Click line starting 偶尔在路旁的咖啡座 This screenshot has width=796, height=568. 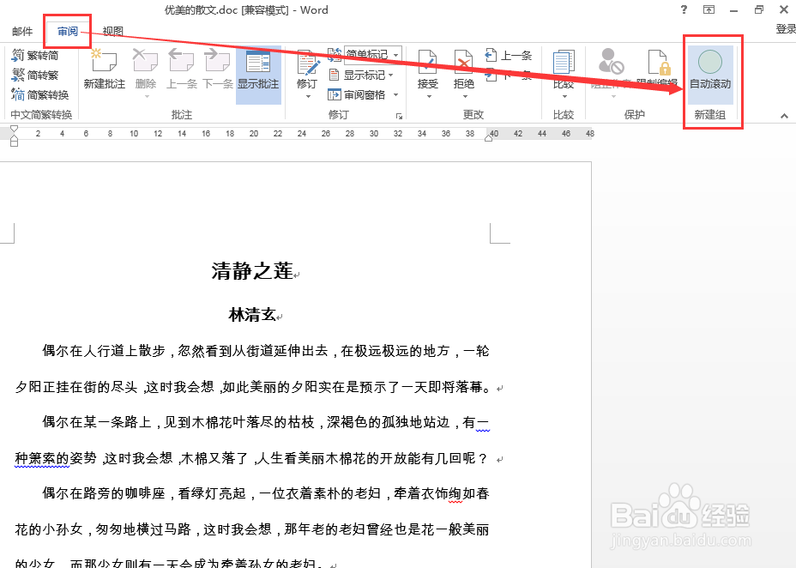coord(266,492)
